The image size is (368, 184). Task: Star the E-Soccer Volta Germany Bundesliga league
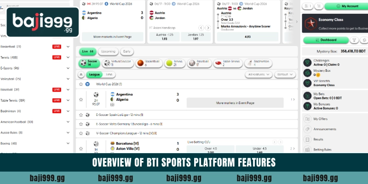tap(81, 124)
